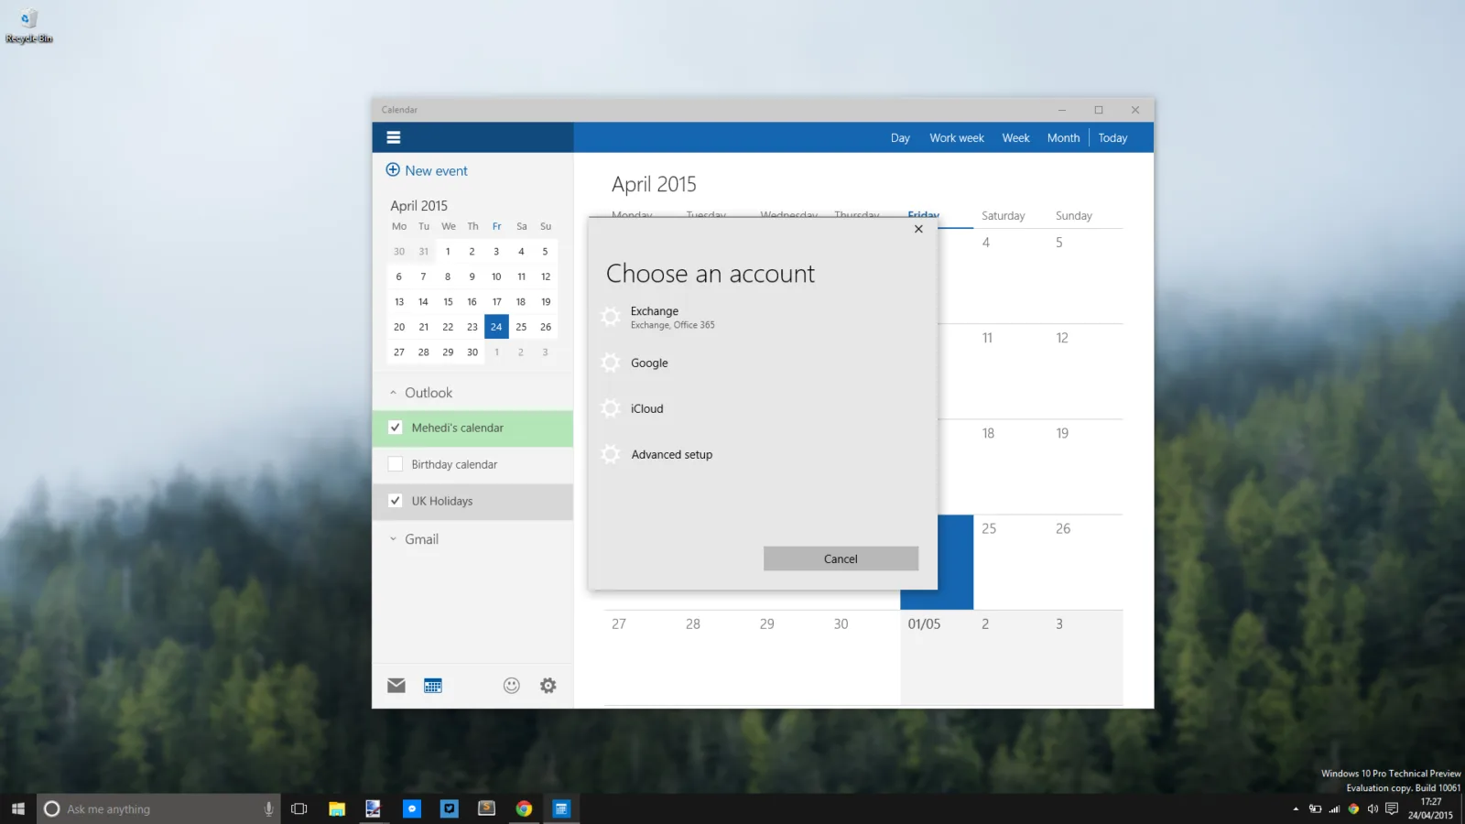
Task: Open the hamburger menu in Calendar
Action: (394, 137)
